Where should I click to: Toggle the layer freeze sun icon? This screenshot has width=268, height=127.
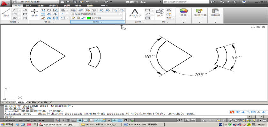[78, 18]
